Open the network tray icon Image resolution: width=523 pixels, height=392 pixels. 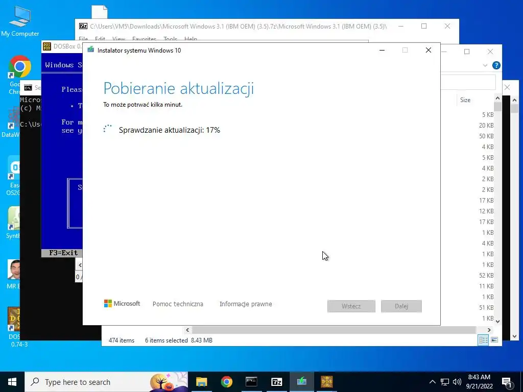(x=445, y=382)
